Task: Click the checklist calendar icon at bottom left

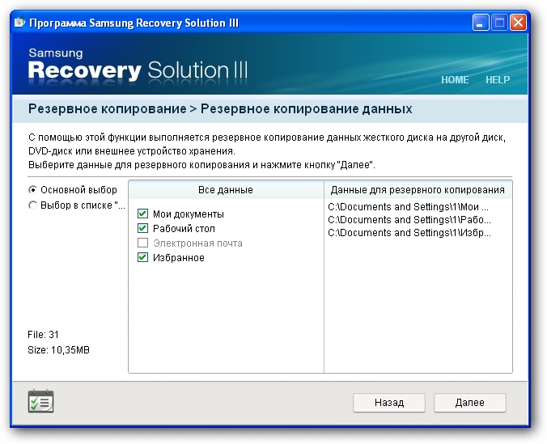Action: (x=40, y=401)
